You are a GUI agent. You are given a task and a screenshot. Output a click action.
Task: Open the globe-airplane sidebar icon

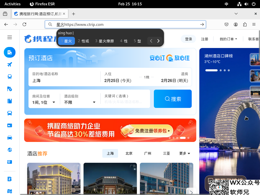point(10,150)
